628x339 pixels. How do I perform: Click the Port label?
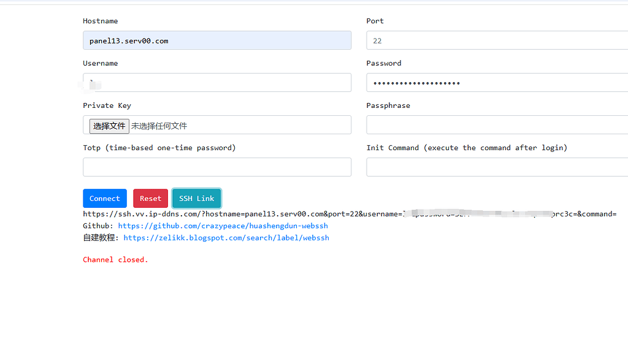tap(375, 21)
